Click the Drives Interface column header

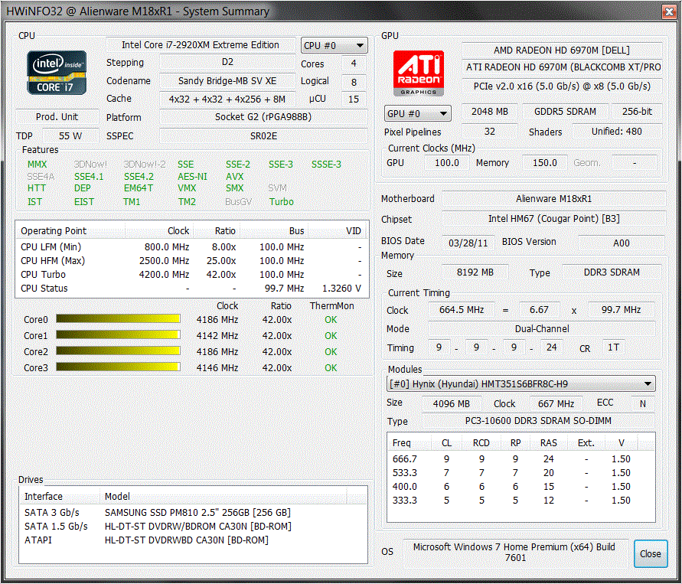(60, 496)
